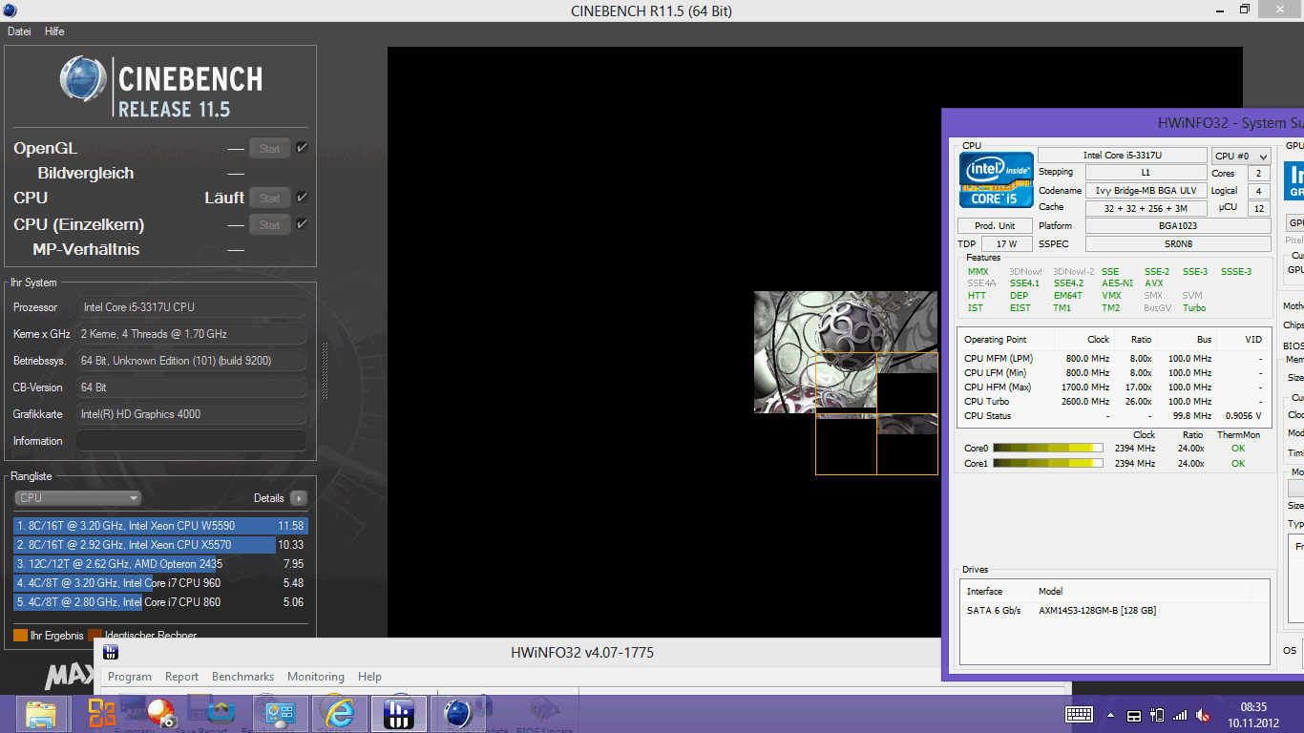This screenshot has height=733, width=1304.
Task: Open the Benchmarks menu in HWiNFO32
Action: pos(242,677)
